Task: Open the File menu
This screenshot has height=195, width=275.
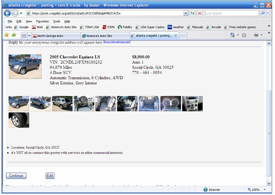Action: click(x=10, y=22)
